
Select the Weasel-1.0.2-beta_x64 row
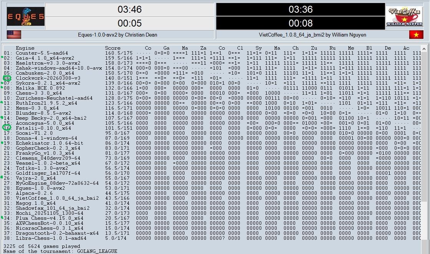pyautogui.click(x=212, y=163)
